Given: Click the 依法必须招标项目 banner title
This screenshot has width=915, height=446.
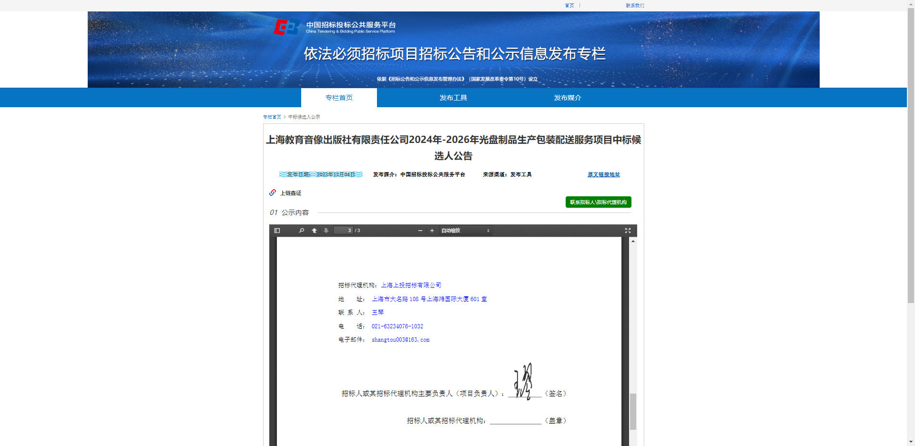Looking at the screenshot, I should click(x=455, y=54).
